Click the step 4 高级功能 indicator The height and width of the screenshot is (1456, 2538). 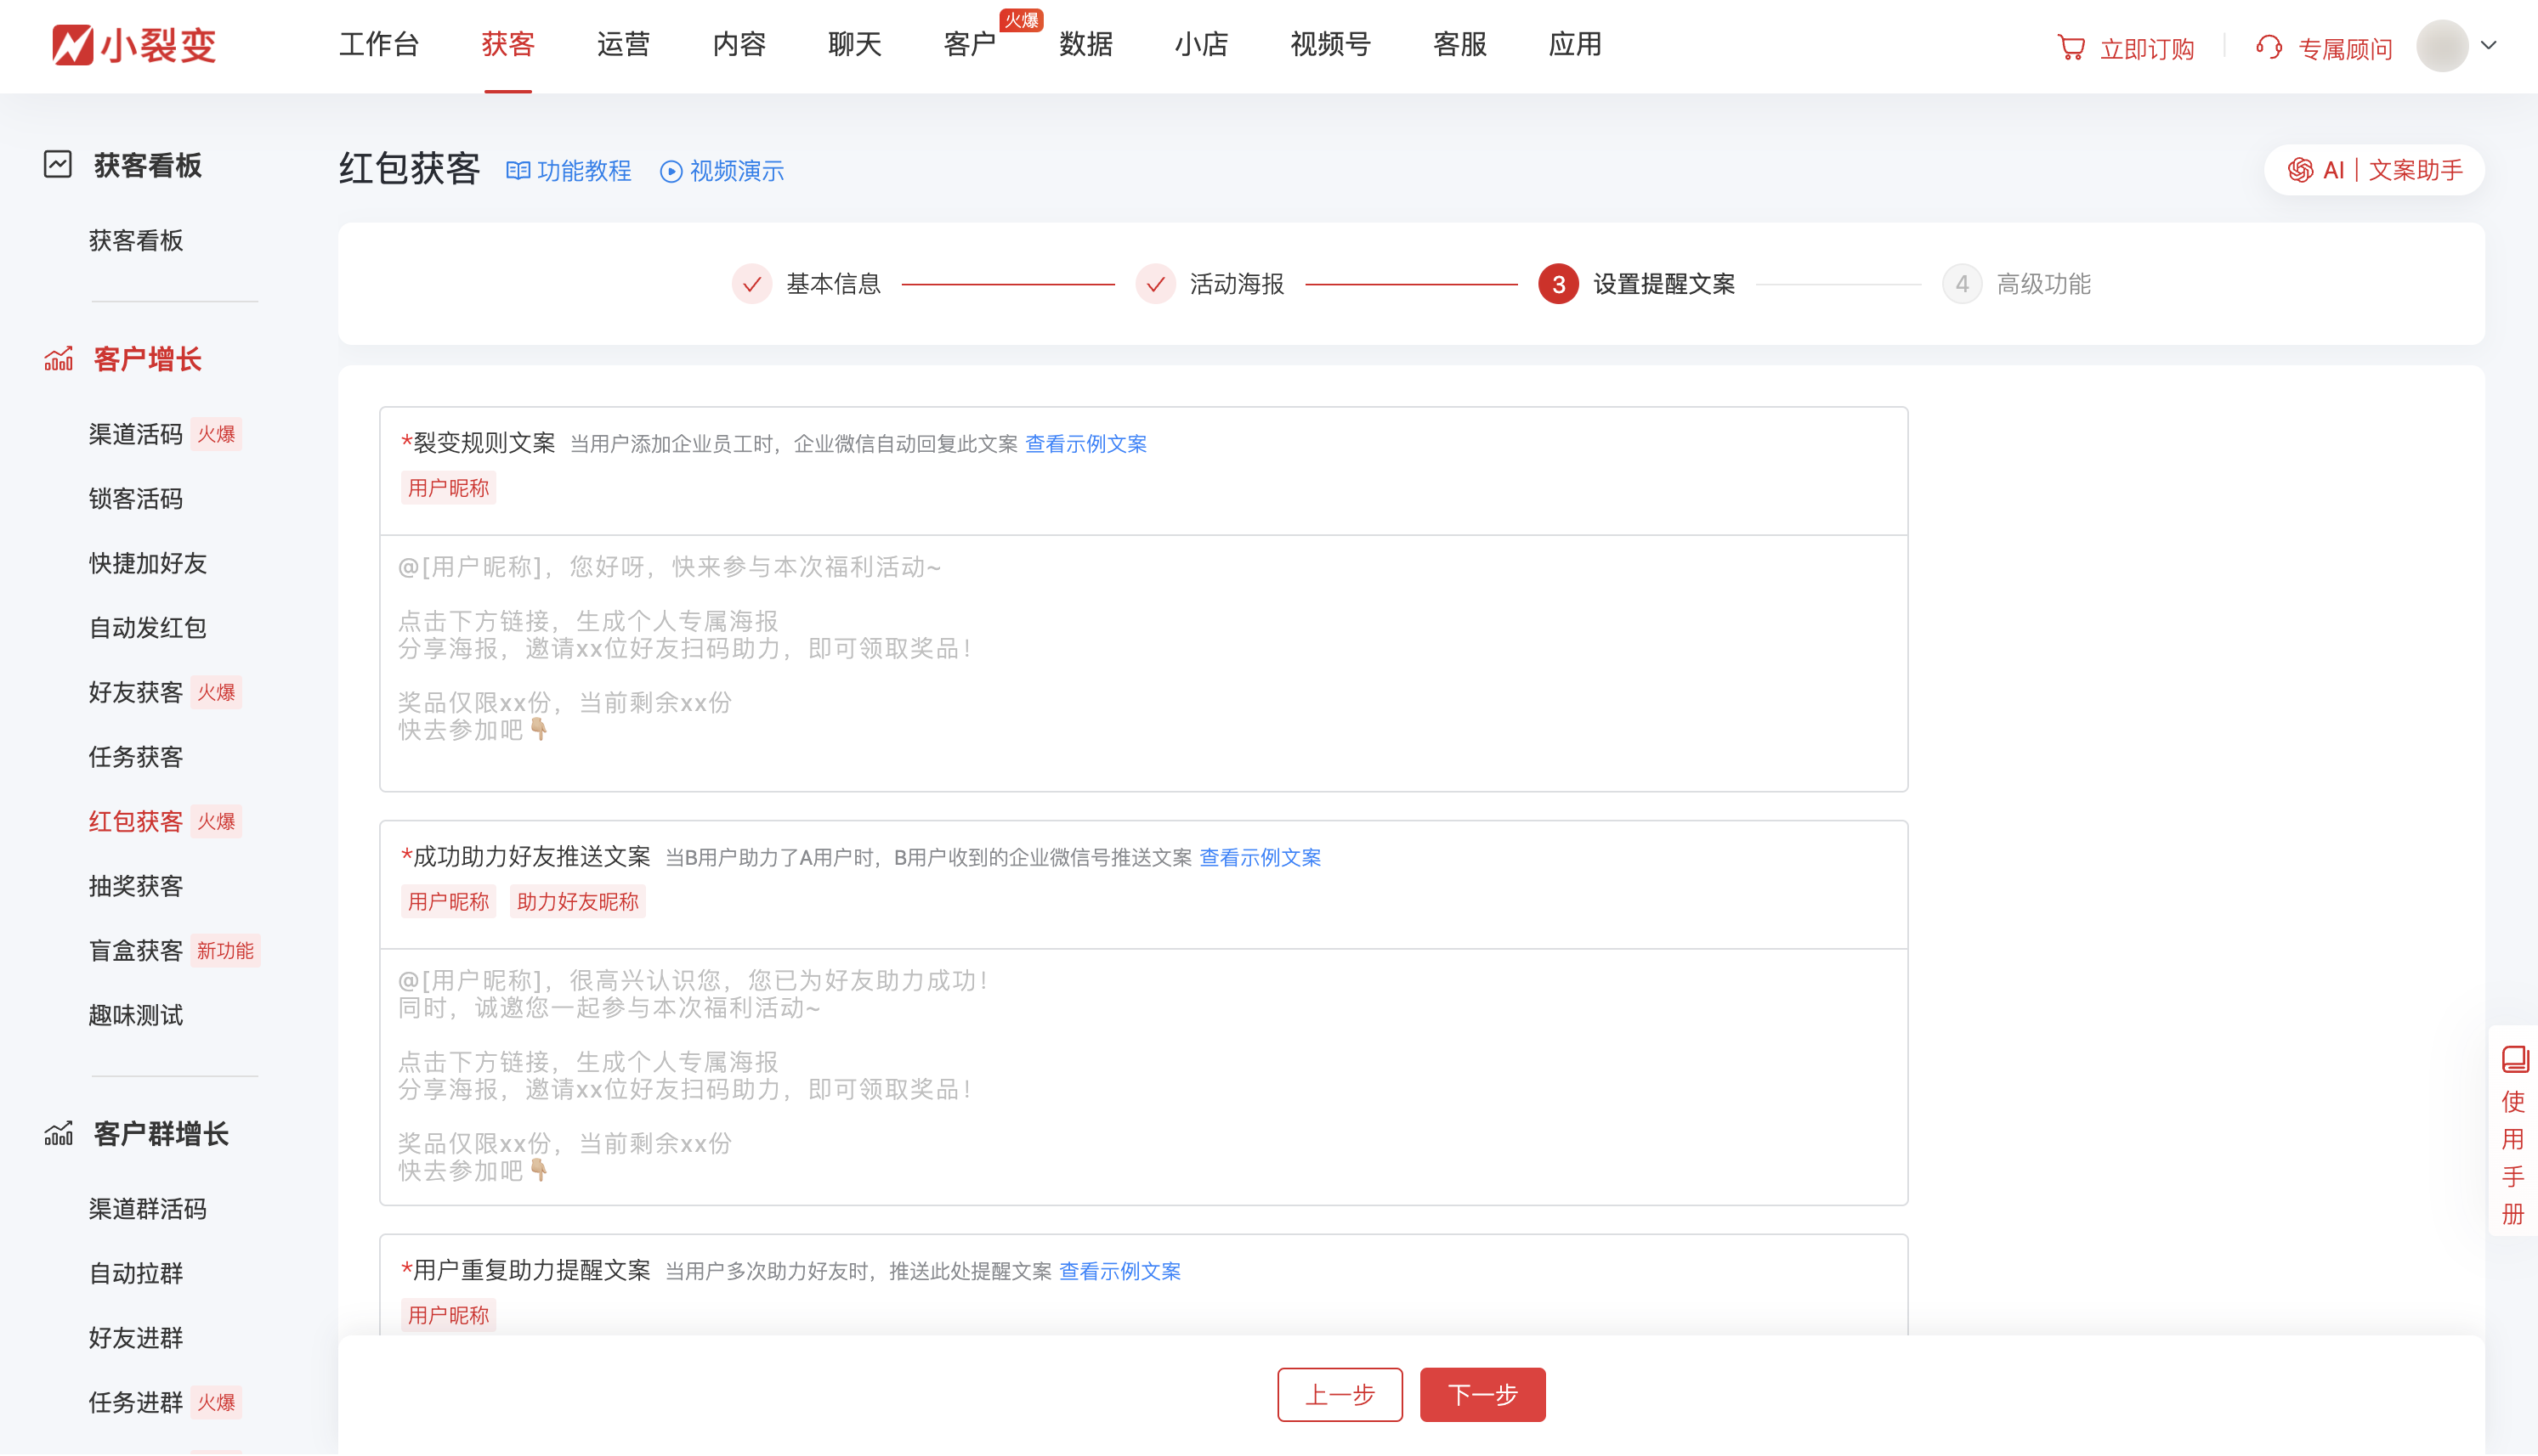point(1963,284)
